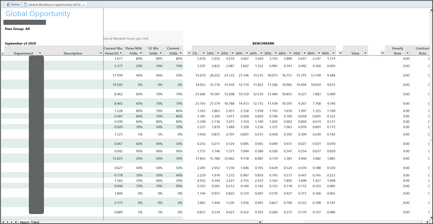Click the 'September of 2020' period label
433x224 pixels.
(x=20, y=44)
